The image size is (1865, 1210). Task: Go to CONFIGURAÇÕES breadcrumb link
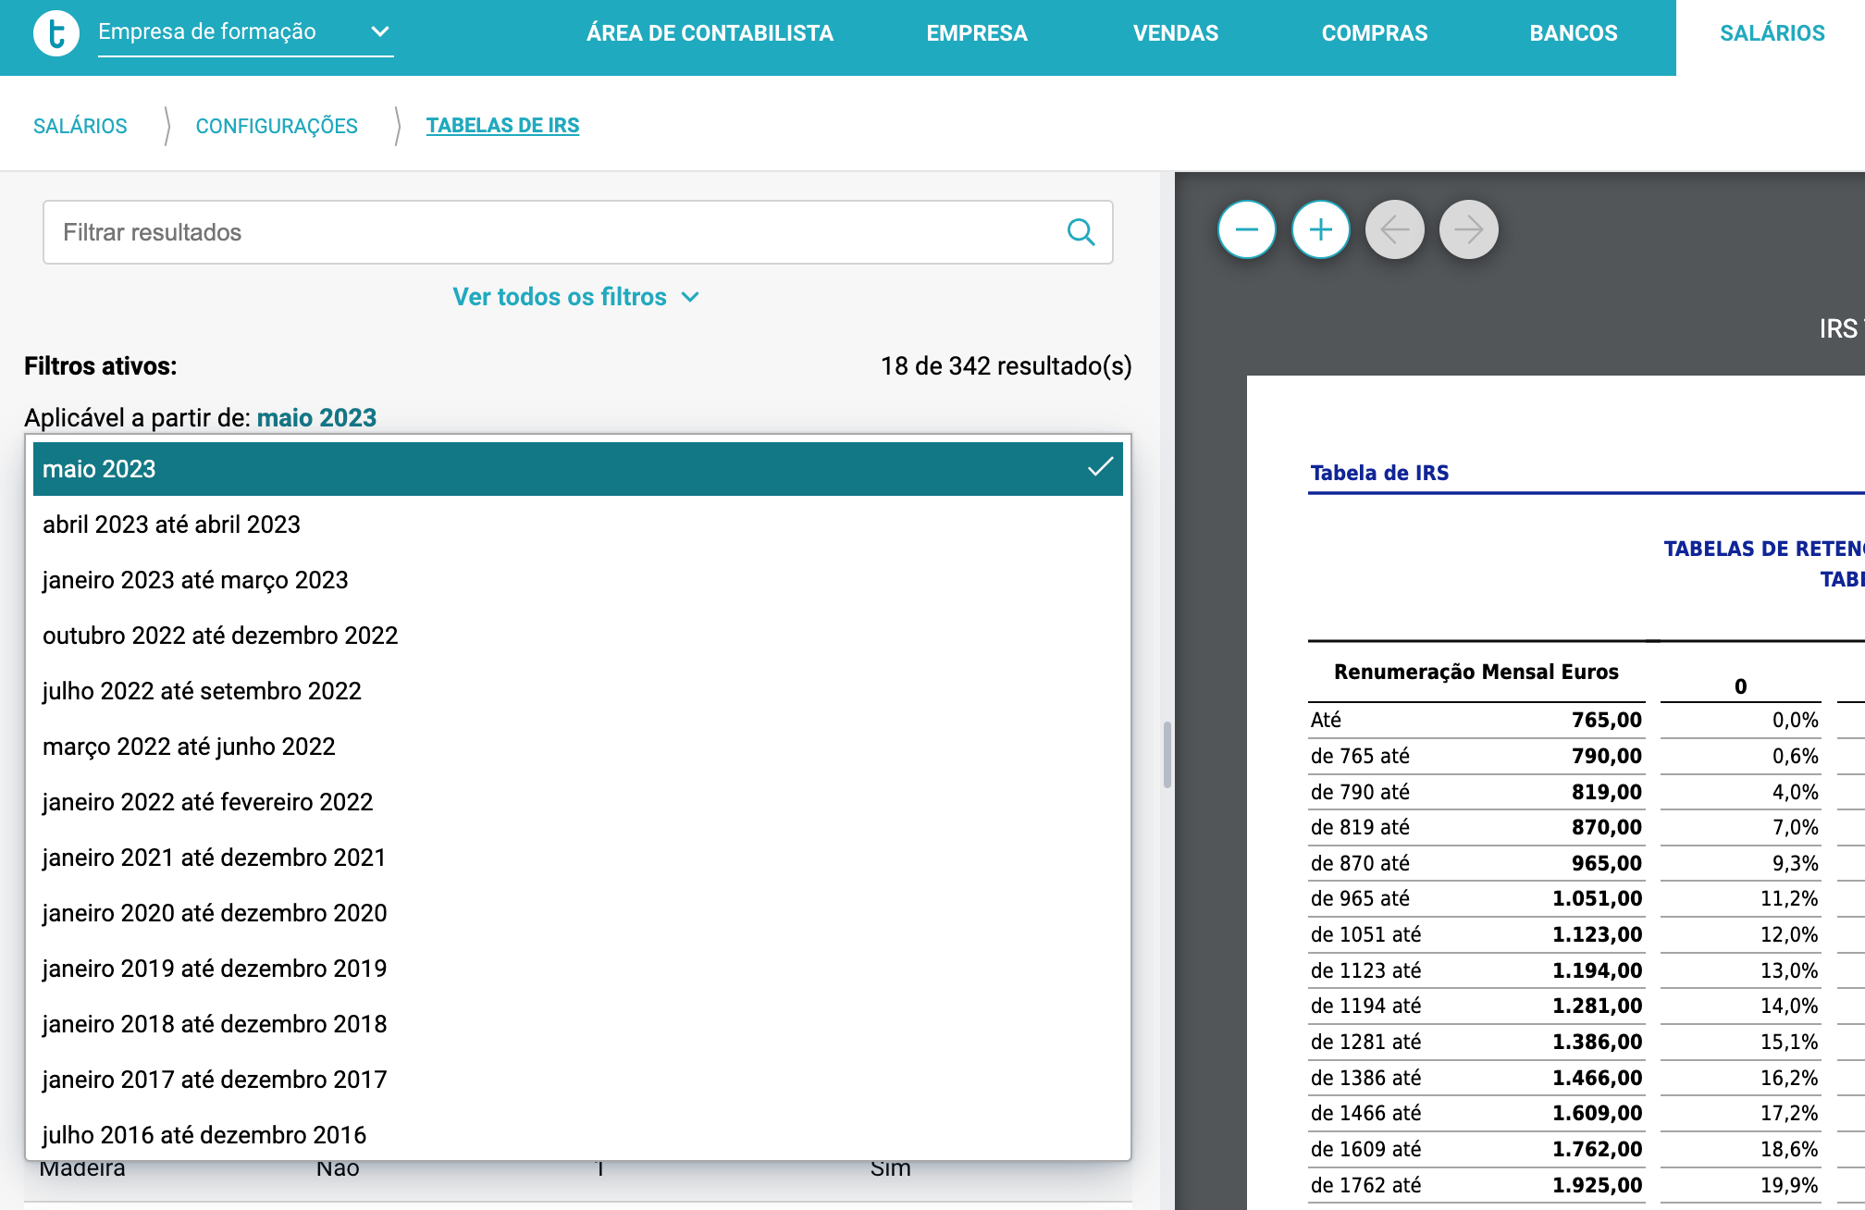277,126
